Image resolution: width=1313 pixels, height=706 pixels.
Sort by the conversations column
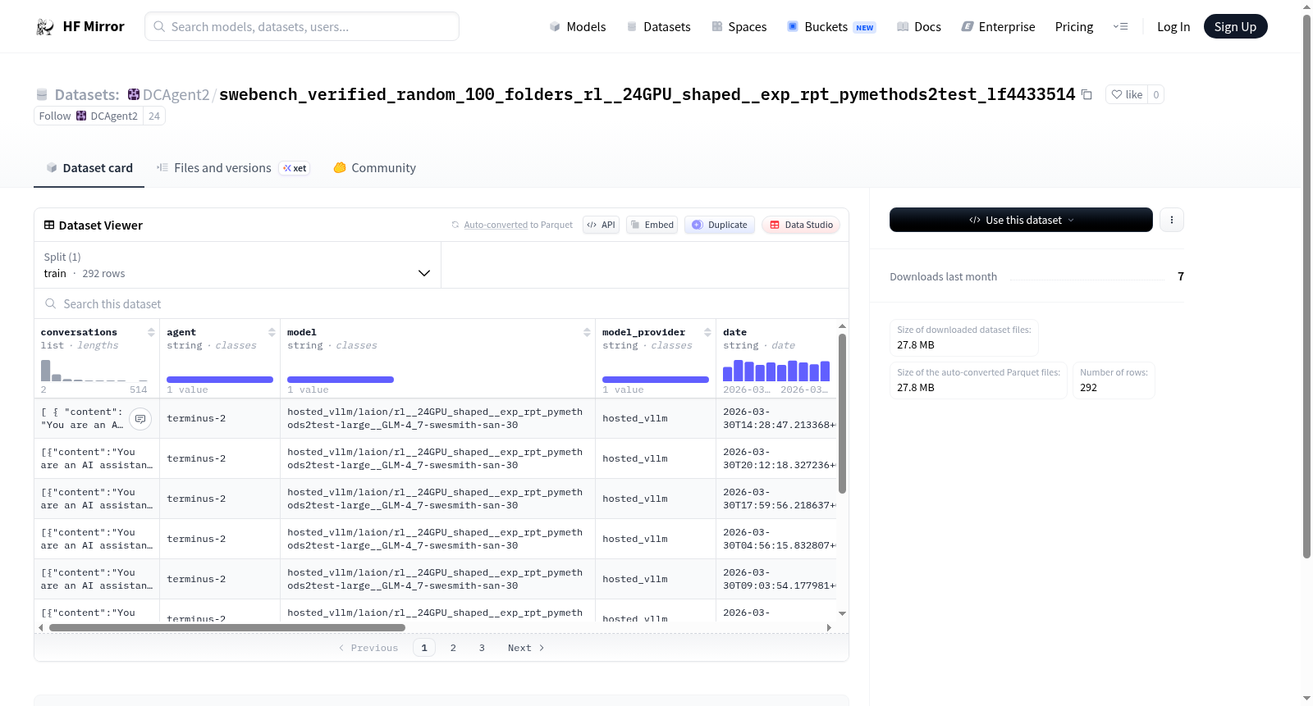[x=151, y=332]
